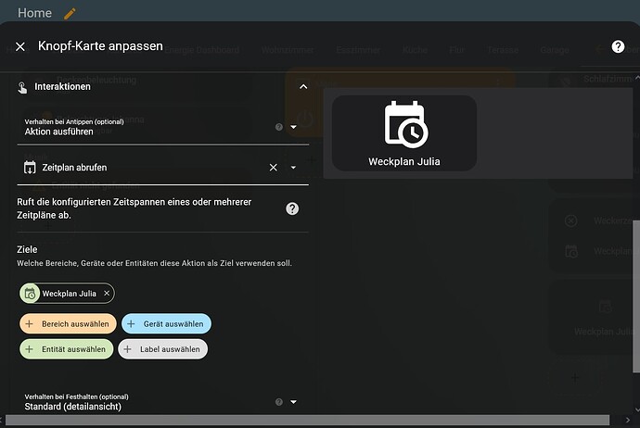Click Entität auswählen button
This screenshot has width=640, height=428.
coord(67,349)
